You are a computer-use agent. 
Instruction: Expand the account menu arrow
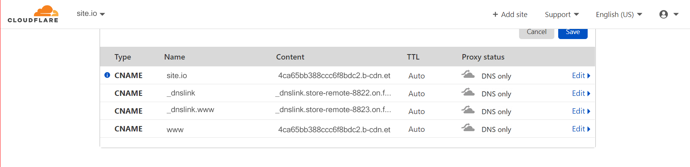click(x=676, y=14)
